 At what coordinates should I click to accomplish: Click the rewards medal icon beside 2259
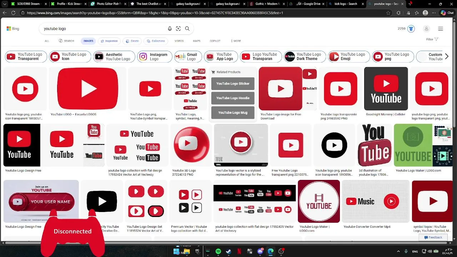tap(411, 29)
